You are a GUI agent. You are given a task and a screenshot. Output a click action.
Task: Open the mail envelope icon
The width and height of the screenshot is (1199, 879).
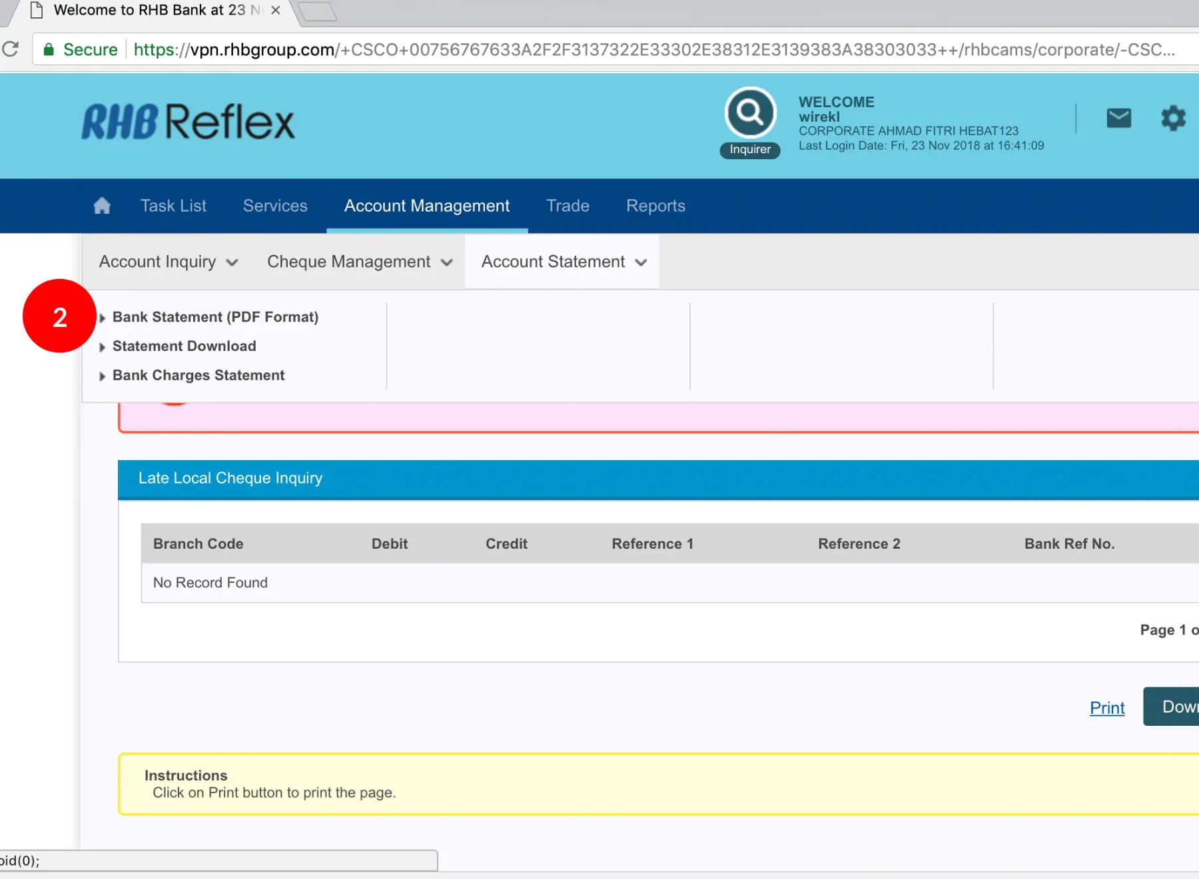1118,118
